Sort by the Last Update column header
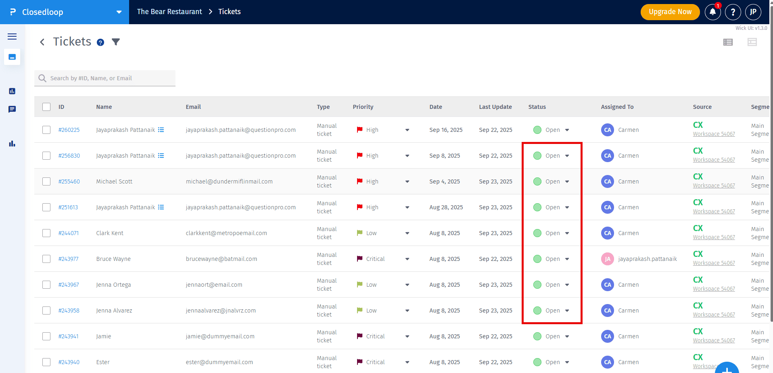 coord(495,107)
